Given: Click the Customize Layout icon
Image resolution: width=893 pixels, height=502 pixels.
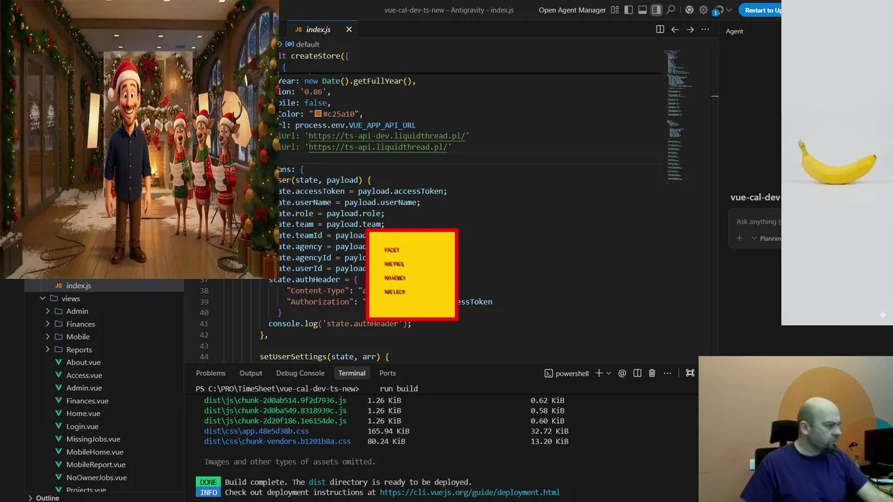Looking at the screenshot, I should tap(615, 10).
